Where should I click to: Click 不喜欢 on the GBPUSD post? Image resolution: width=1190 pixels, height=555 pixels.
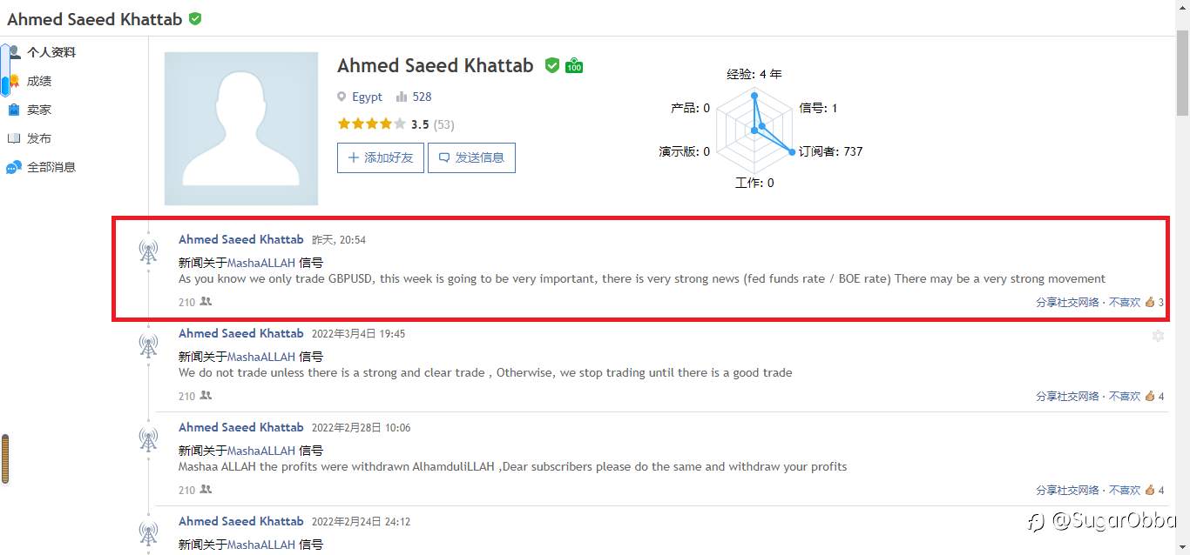click(1124, 303)
